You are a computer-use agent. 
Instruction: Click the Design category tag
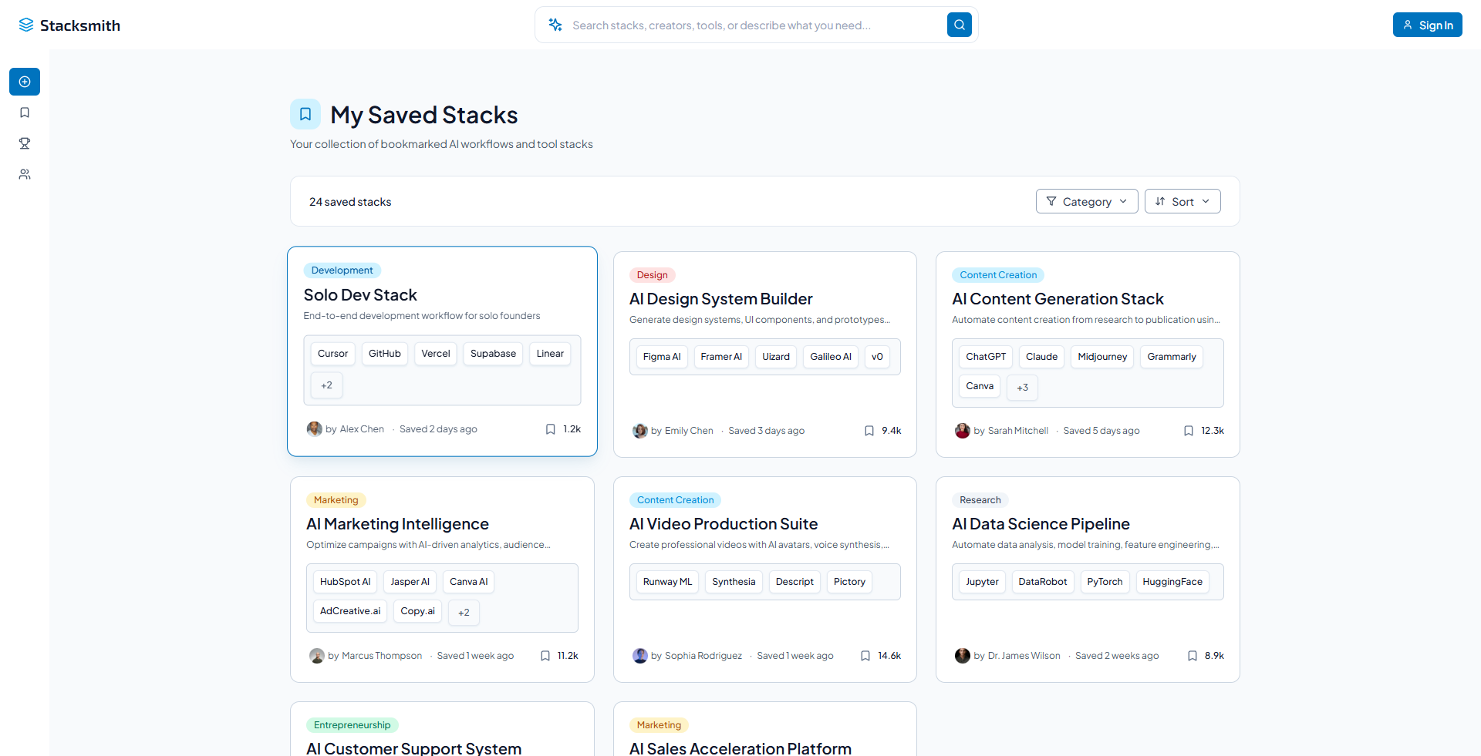tap(652, 275)
